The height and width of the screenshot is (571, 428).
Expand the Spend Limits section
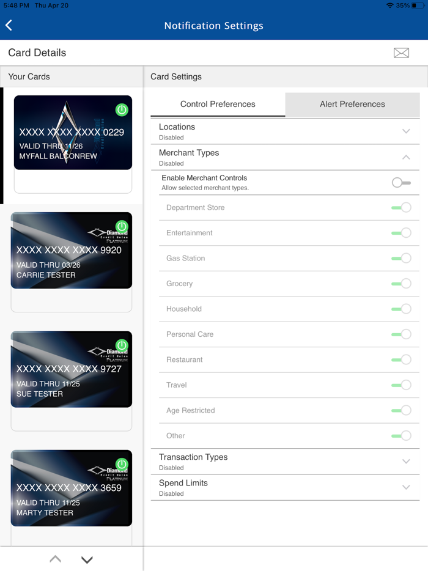tap(405, 487)
